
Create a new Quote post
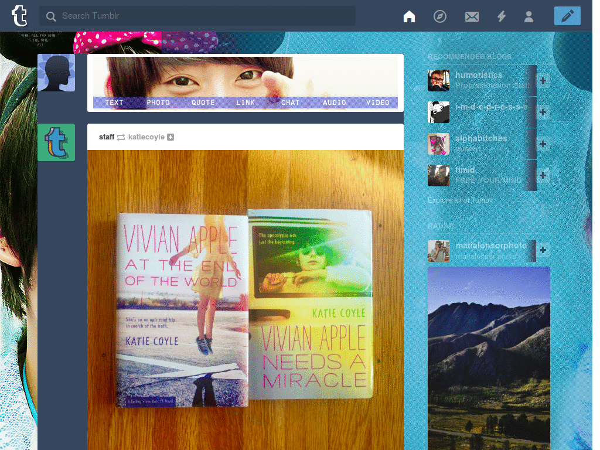[x=203, y=103]
